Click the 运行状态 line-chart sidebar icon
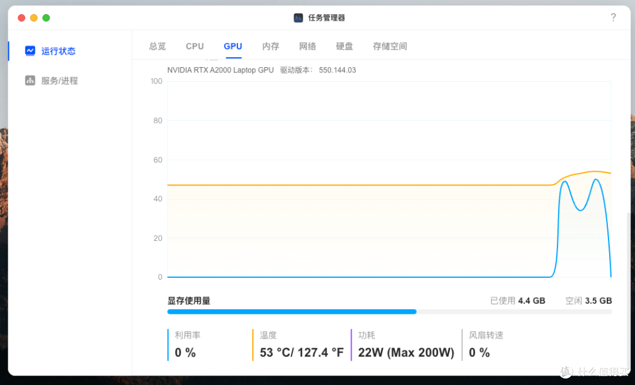Image resolution: width=635 pixels, height=385 pixels. [x=29, y=51]
